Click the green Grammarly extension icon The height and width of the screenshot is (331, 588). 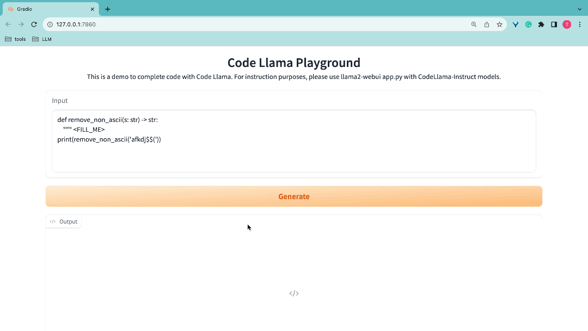(x=528, y=24)
